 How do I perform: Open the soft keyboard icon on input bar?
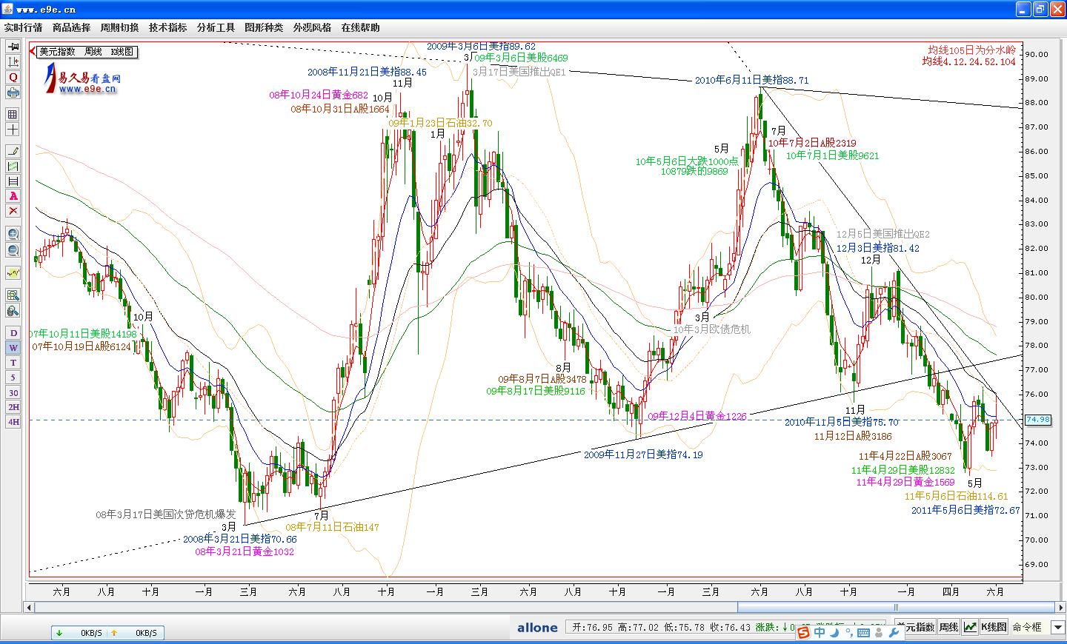point(862,633)
